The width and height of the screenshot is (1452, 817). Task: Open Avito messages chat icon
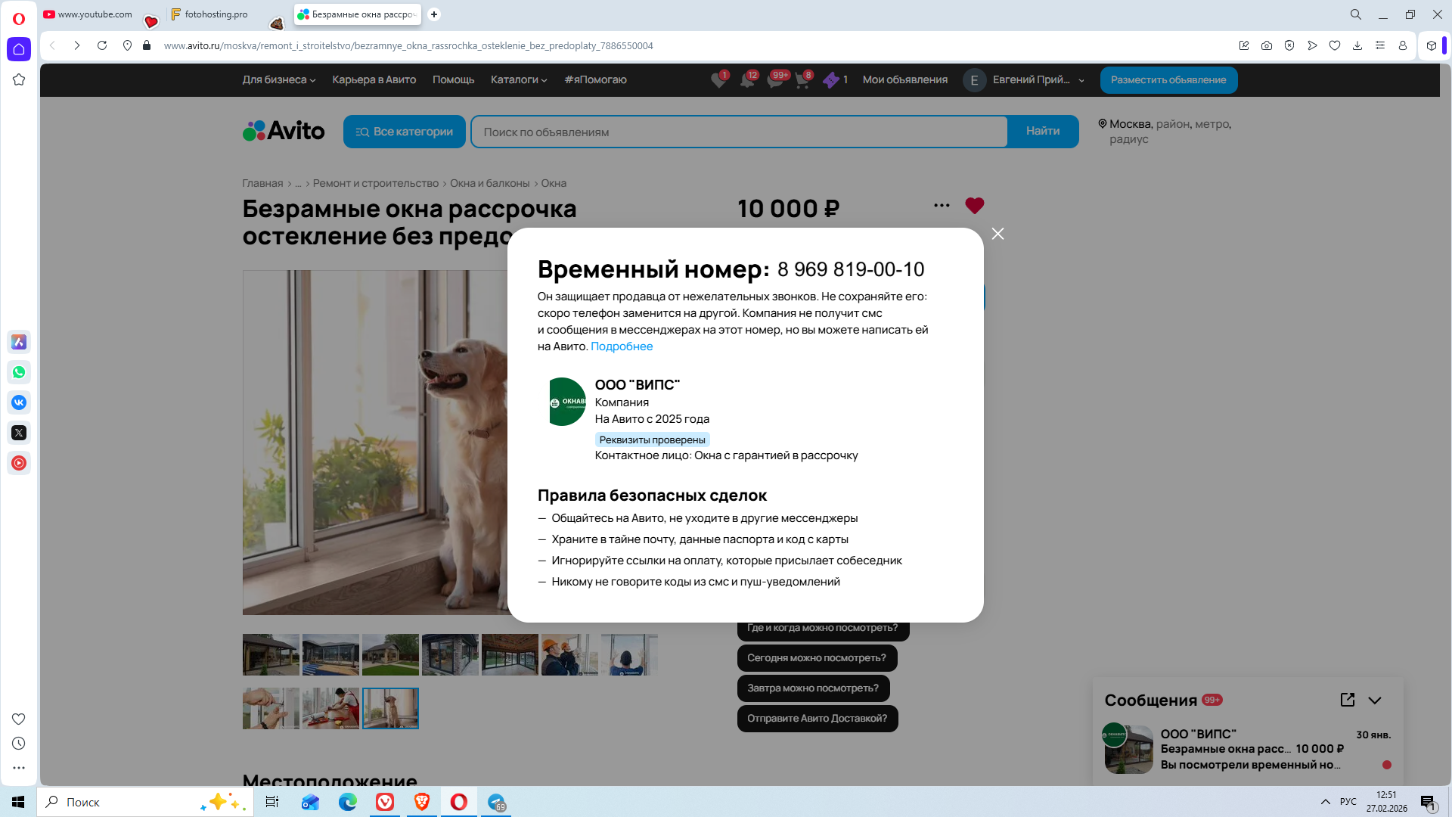775,80
